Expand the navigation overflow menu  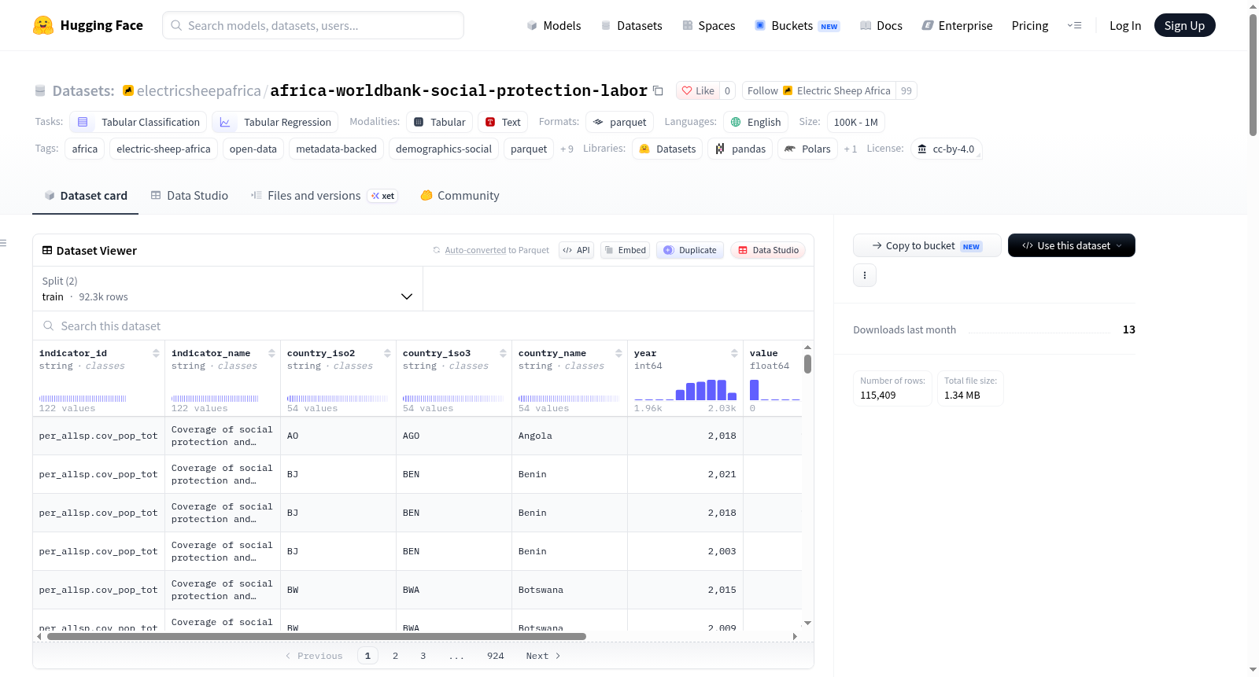point(1074,25)
